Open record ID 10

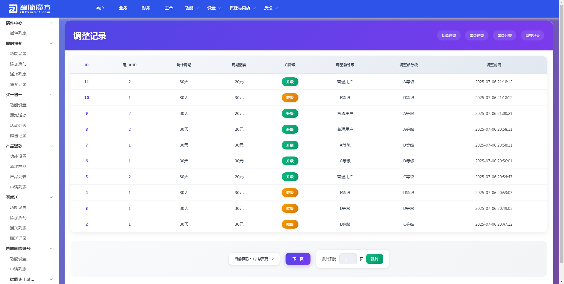point(87,98)
